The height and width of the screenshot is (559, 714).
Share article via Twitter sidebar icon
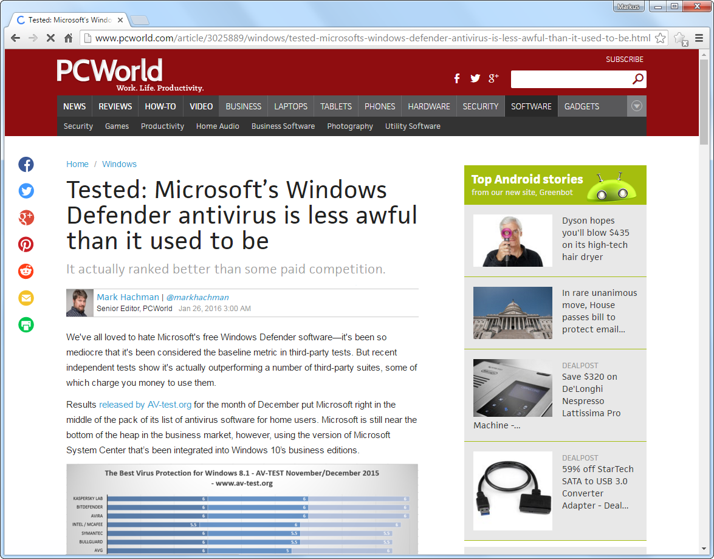(x=26, y=191)
